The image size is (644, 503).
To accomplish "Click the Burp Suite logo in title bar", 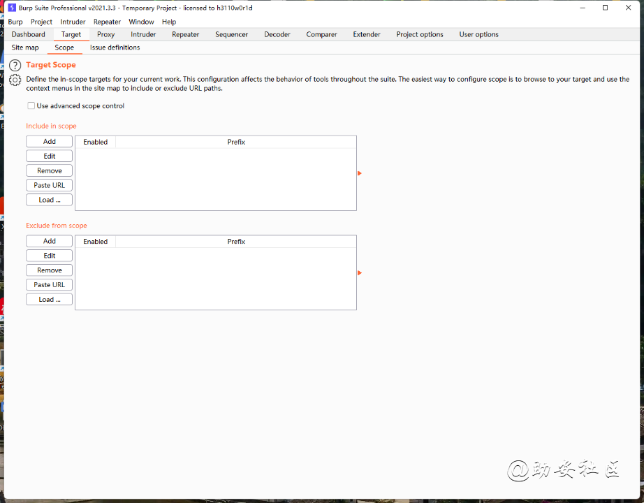I will point(13,8).
